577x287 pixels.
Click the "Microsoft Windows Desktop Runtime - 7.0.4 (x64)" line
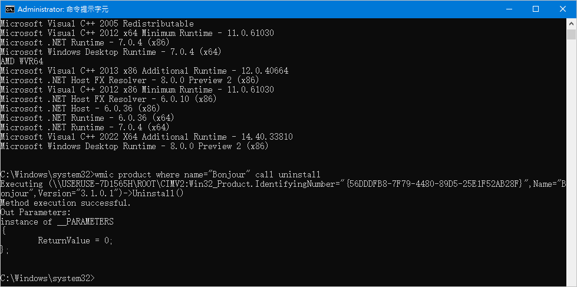pyautogui.click(x=111, y=52)
